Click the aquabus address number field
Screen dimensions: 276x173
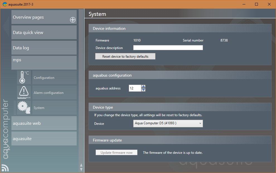pyautogui.click(x=135, y=88)
